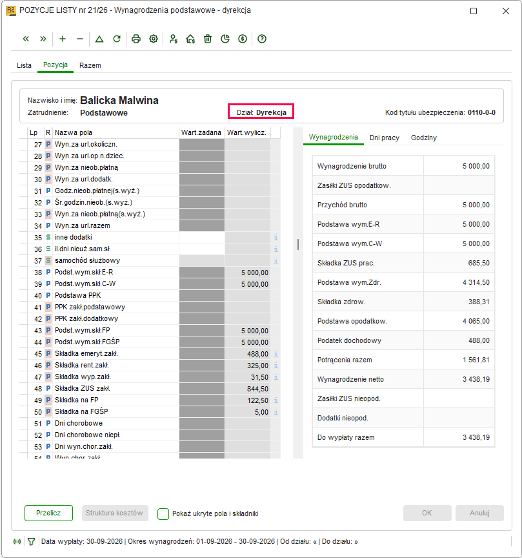The width and height of the screenshot is (522, 558).
Task: Remove position using the minus icon
Action: (x=80, y=39)
